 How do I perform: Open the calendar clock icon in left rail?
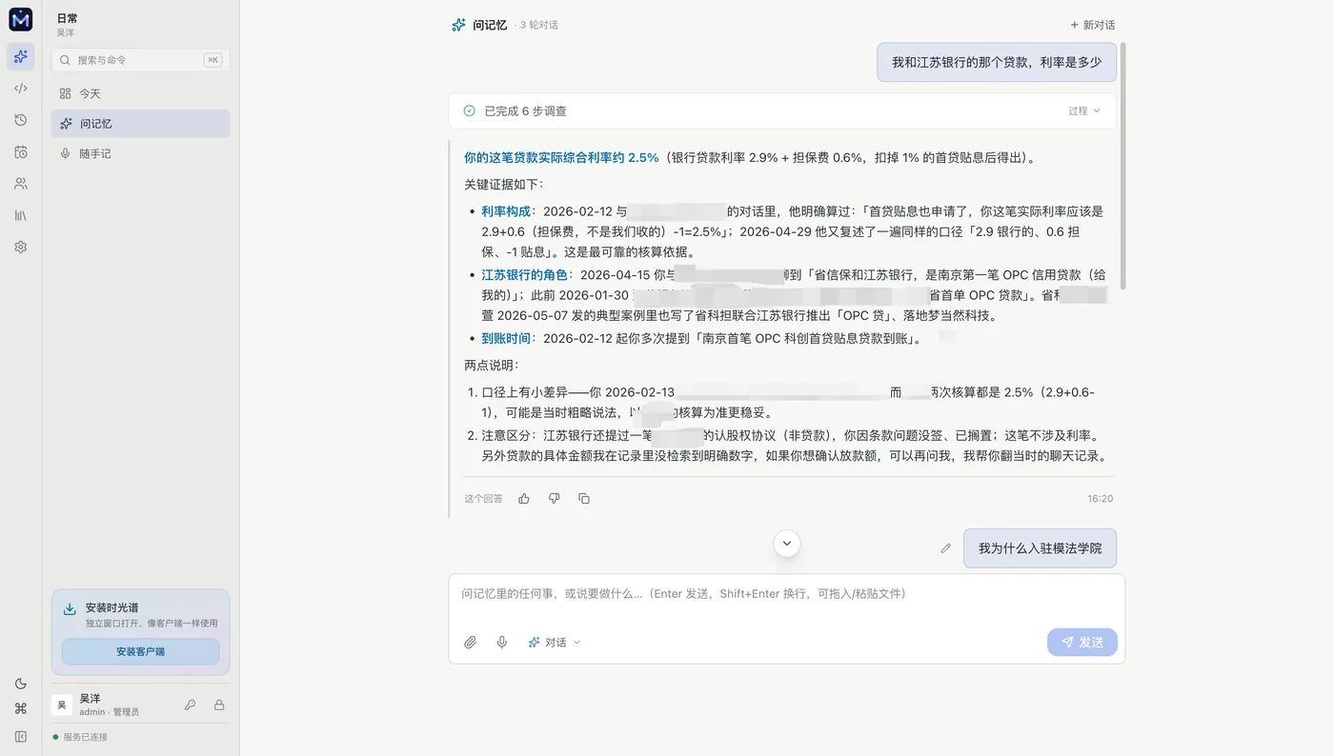21,151
